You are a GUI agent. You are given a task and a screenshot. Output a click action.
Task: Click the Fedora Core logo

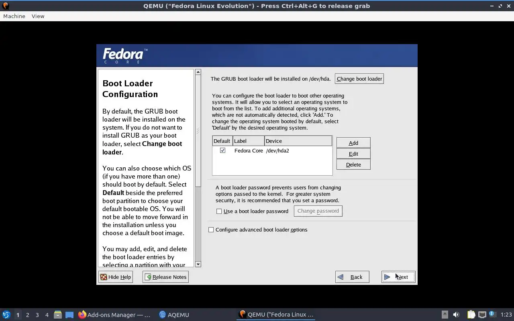click(125, 55)
